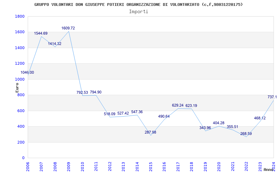Click the 2019 year label on x-axis
This screenshot has height=173, width=277.
205,166
